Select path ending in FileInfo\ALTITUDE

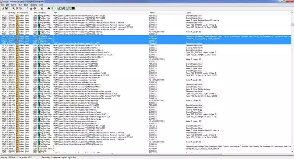point(82,55)
